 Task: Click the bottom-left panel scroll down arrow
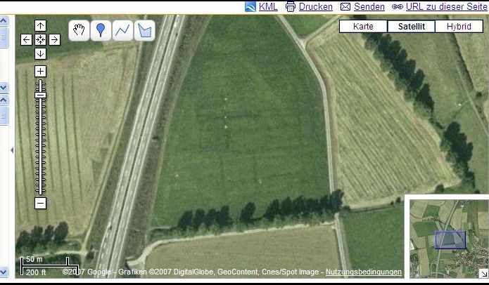click(x=4, y=271)
